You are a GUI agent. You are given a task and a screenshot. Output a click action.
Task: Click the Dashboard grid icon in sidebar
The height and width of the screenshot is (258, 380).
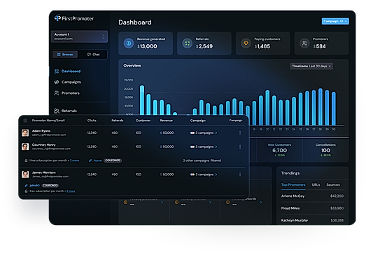point(57,71)
